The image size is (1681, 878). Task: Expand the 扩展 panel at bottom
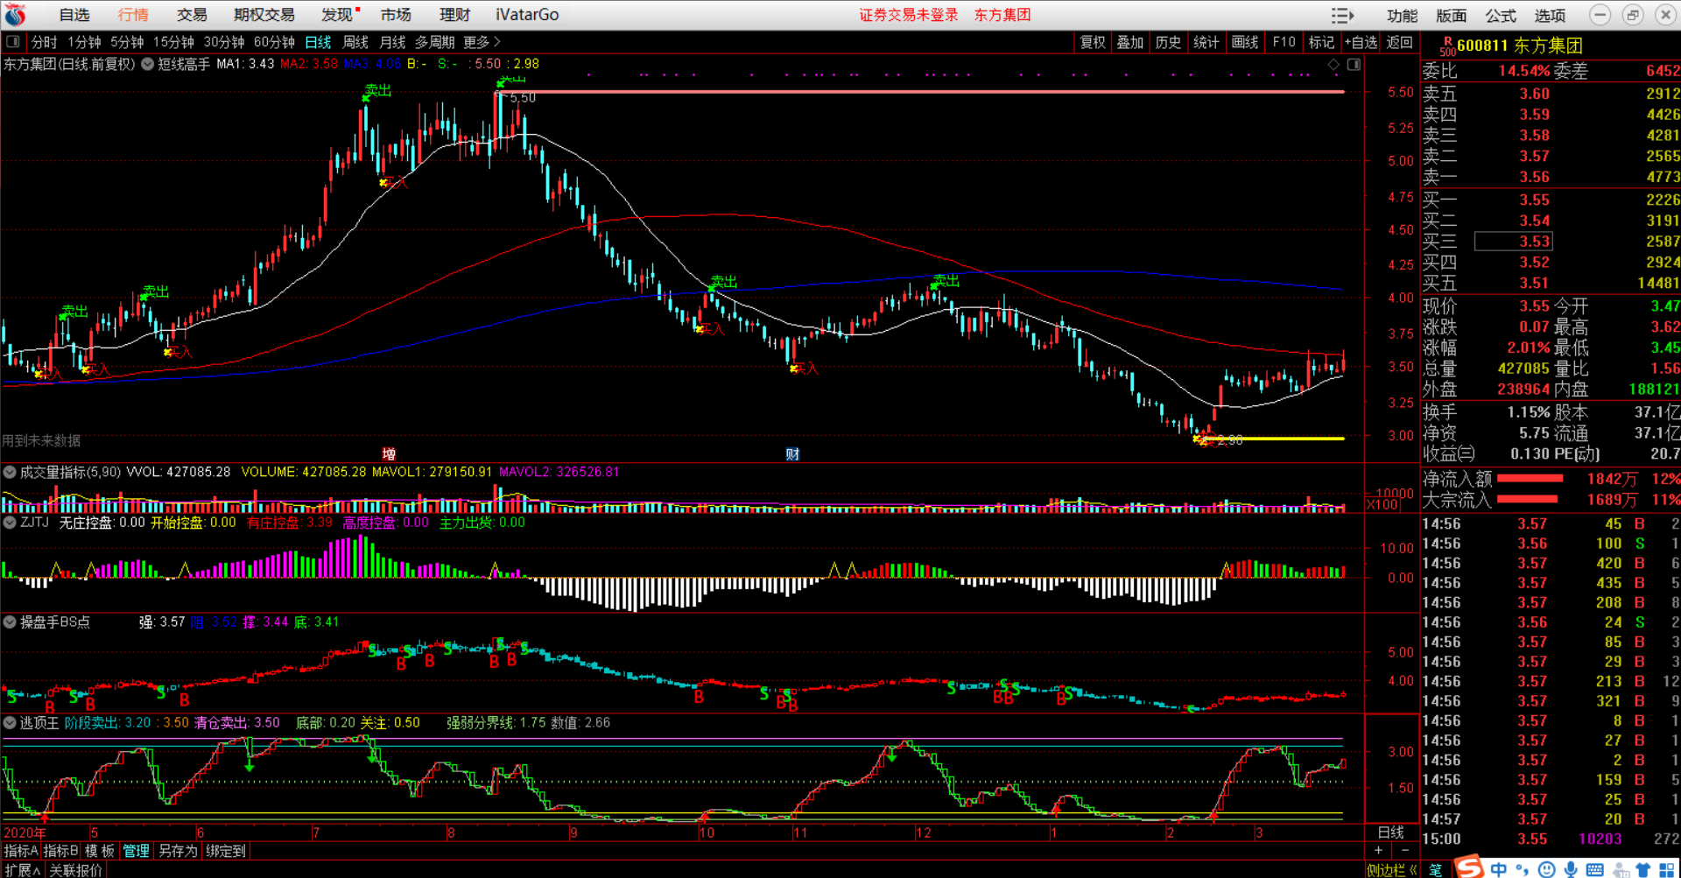point(22,870)
